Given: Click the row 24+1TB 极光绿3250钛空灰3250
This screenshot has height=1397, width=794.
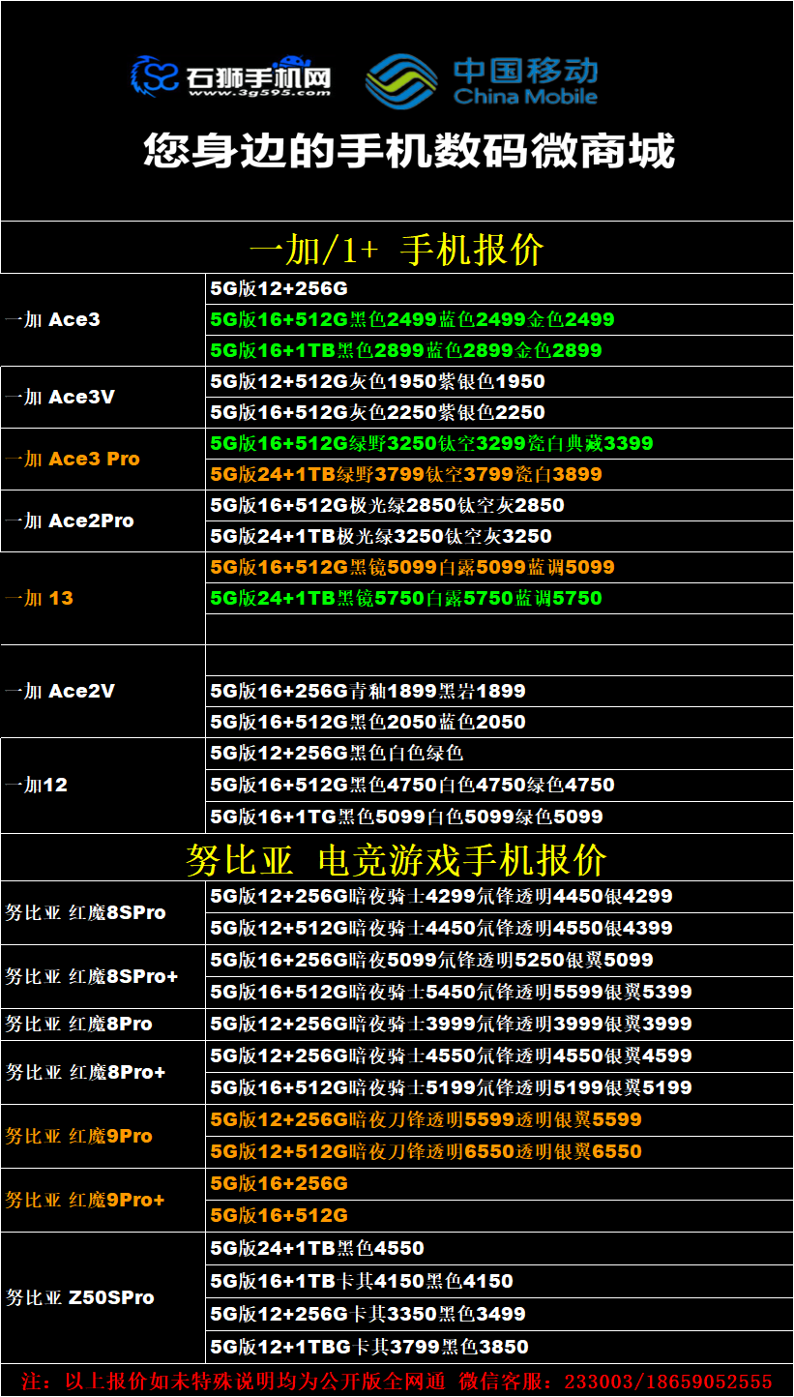Looking at the screenshot, I should (x=499, y=536).
